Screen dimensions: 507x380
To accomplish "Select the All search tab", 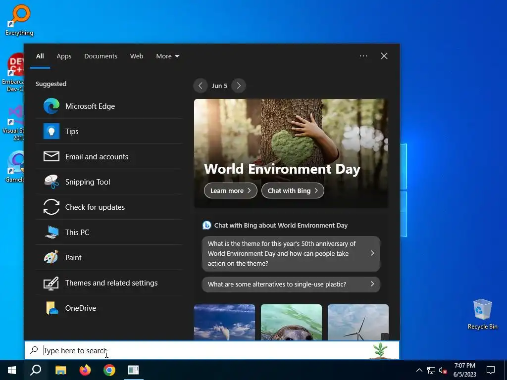I will pyautogui.click(x=40, y=56).
